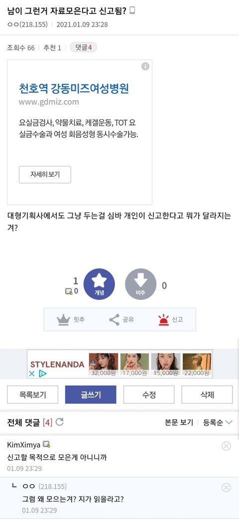Click the 삭제 delete button
The height and width of the screenshot is (521, 239).
pyautogui.click(x=207, y=395)
